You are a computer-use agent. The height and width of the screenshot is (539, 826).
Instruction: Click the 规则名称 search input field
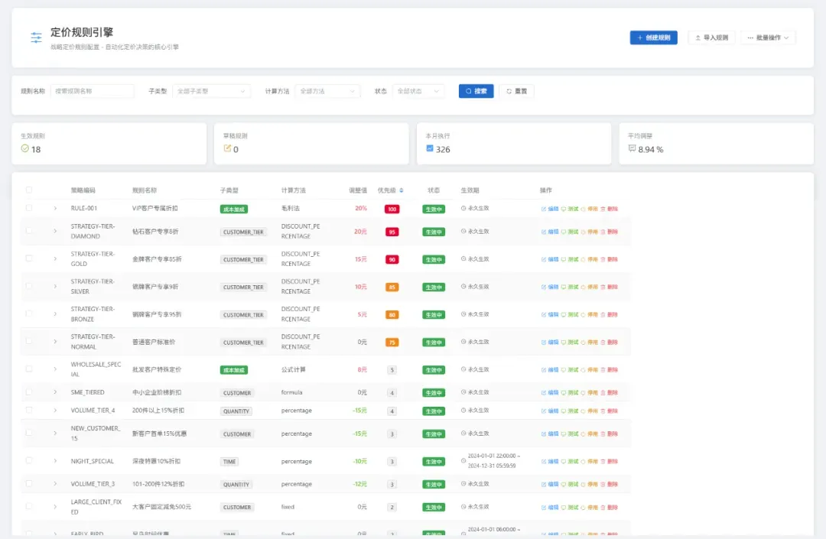click(93, 91)
